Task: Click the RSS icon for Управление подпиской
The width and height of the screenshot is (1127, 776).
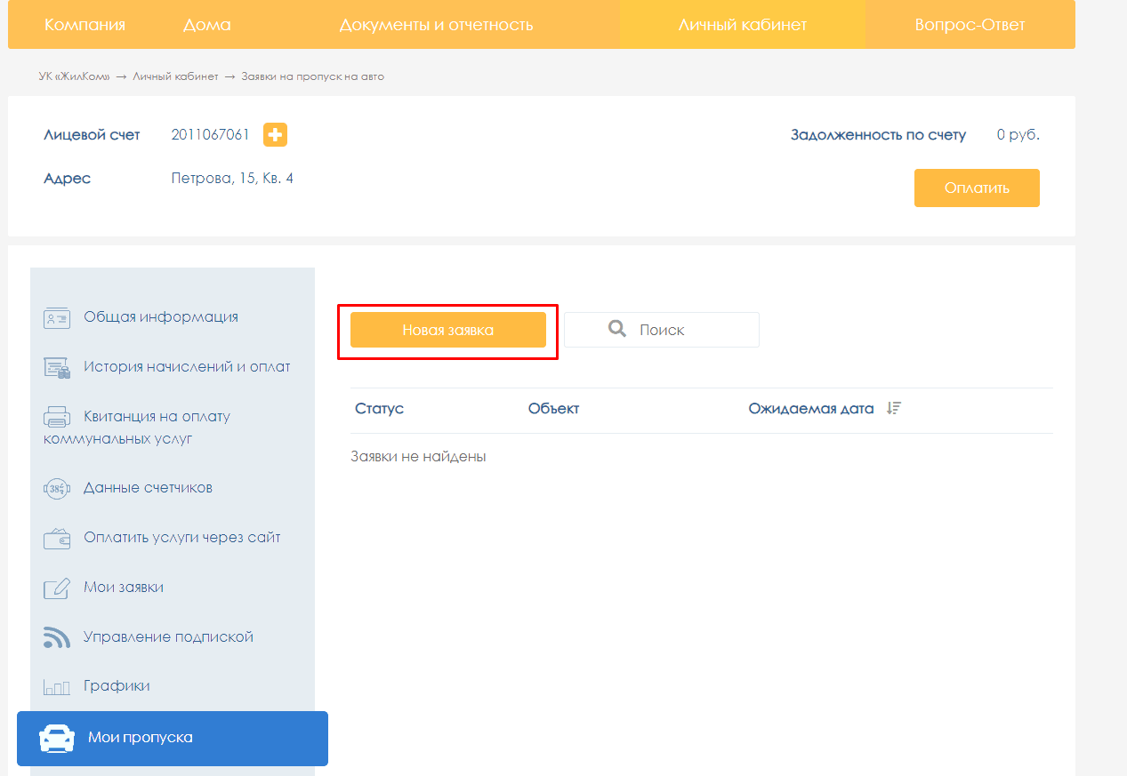Action: click(x=57, y=637)
